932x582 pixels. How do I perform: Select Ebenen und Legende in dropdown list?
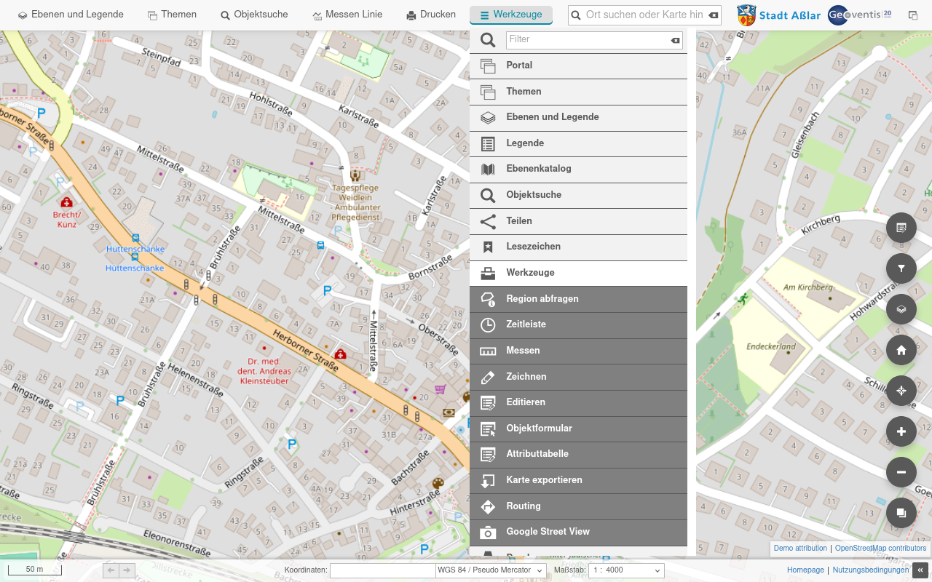578,117
